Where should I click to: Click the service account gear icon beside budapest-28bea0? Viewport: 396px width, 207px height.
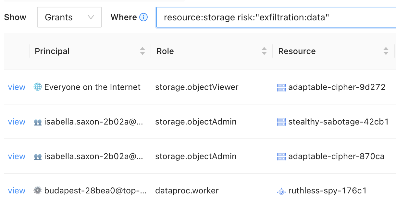(x=37, y=191)
